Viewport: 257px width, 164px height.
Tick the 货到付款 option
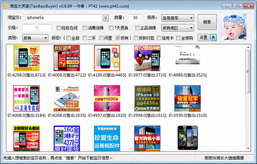(x=135, y=38)
